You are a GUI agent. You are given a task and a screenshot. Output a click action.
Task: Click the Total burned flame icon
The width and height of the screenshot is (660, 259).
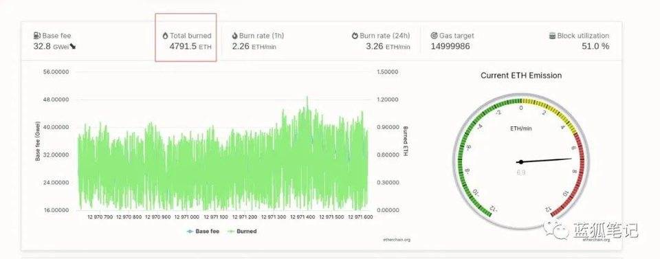click(x=166, y=36)
